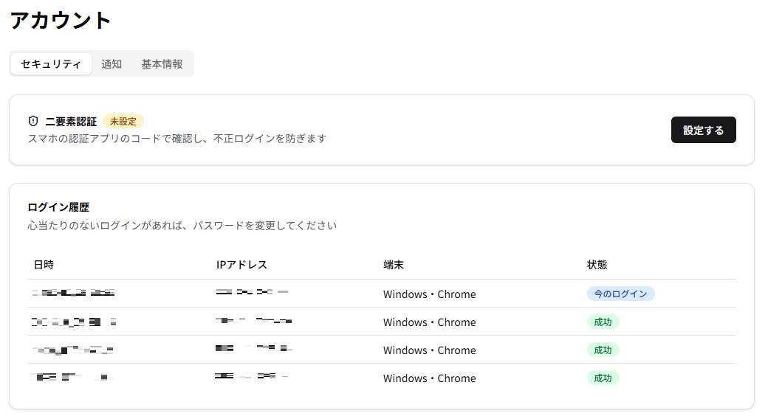
Task: Click the 日時 column header
Action: [x=44, y=265]
